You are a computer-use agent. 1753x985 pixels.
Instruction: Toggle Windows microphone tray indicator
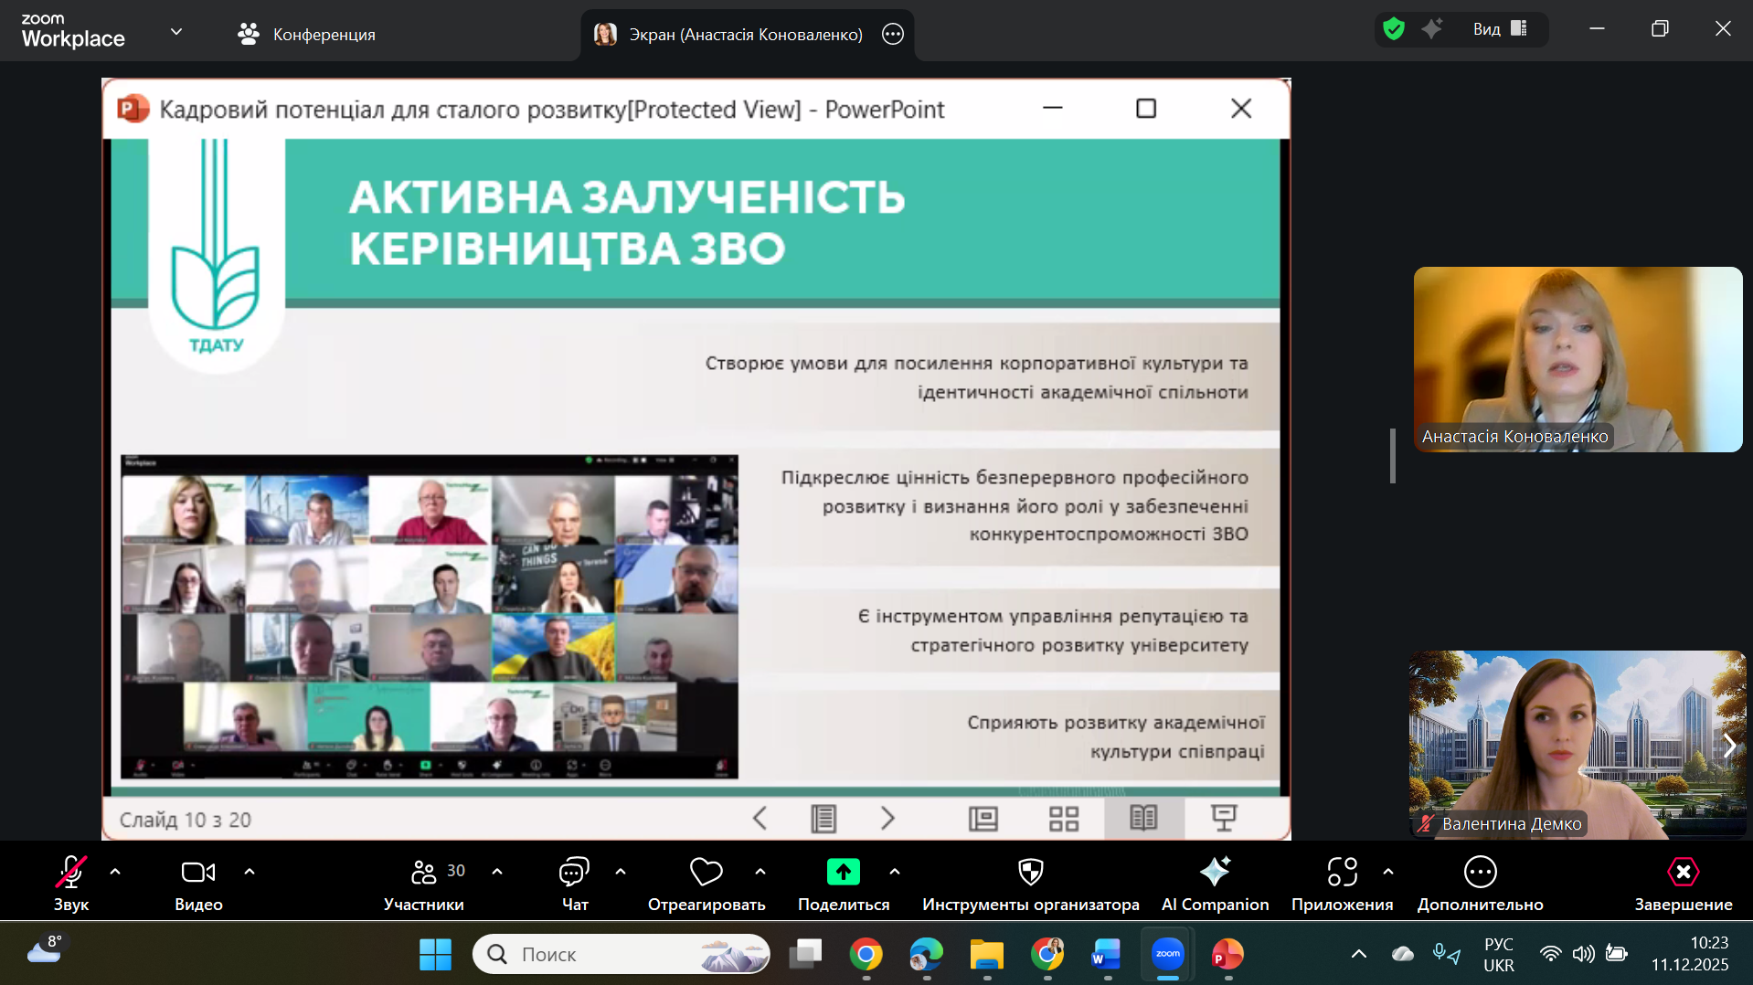click(1446, 954)
